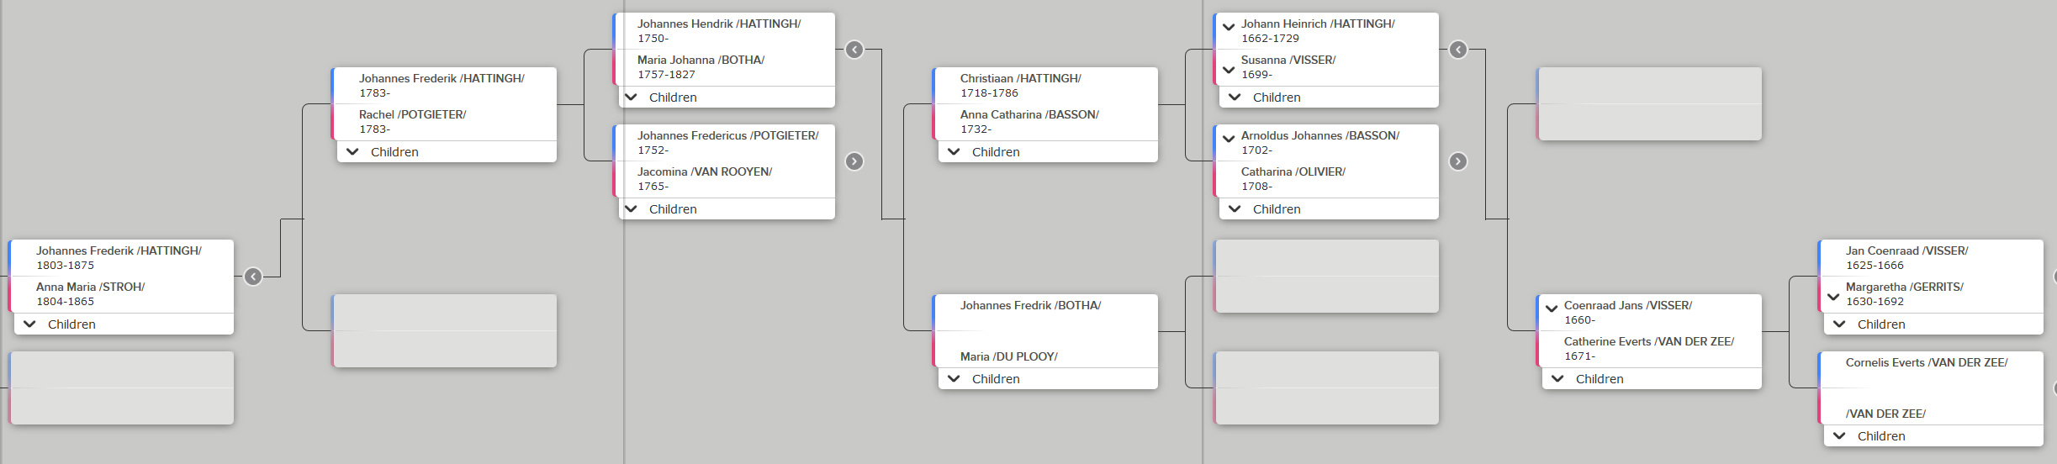Expand Children under Catharina Olivier card
Screen dimensions: 2057x464
(x=1329, y=208)
